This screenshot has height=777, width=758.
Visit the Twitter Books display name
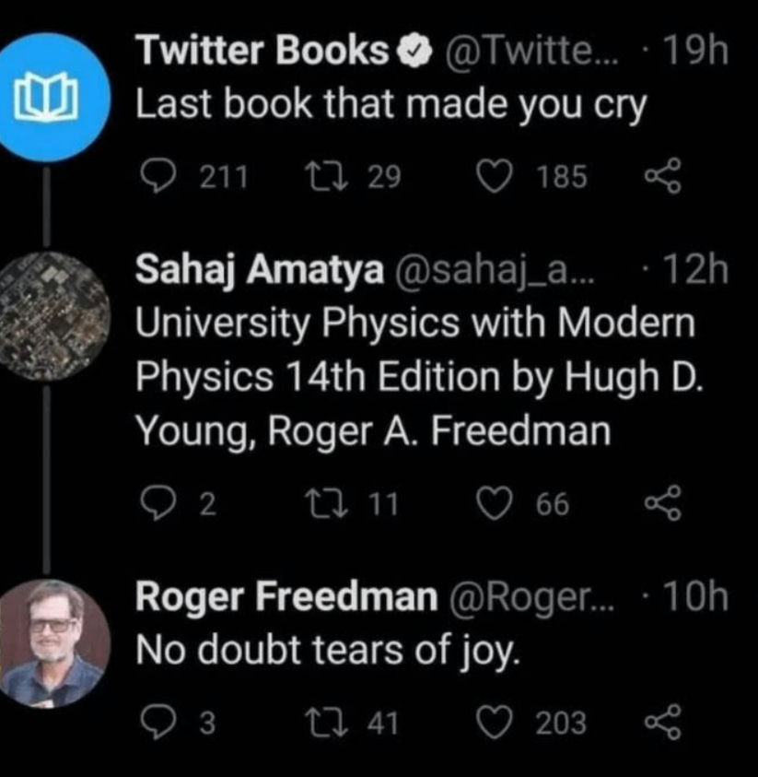pos(262,51)
